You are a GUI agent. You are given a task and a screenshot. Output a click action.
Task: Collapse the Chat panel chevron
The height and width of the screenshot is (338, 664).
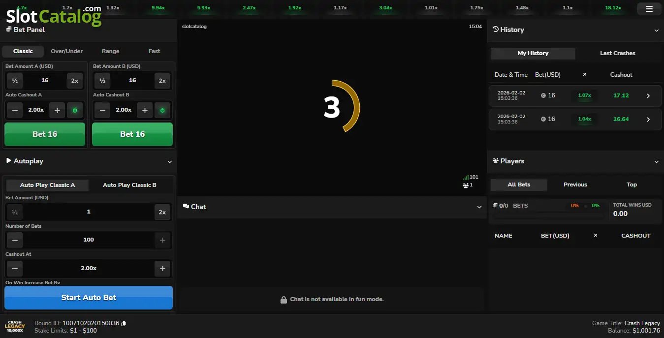(479, 207)
